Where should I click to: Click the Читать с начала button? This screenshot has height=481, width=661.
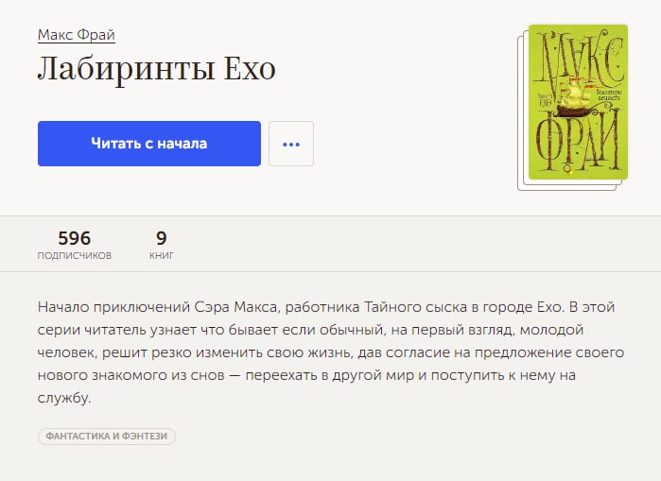[x=149, y=144]
